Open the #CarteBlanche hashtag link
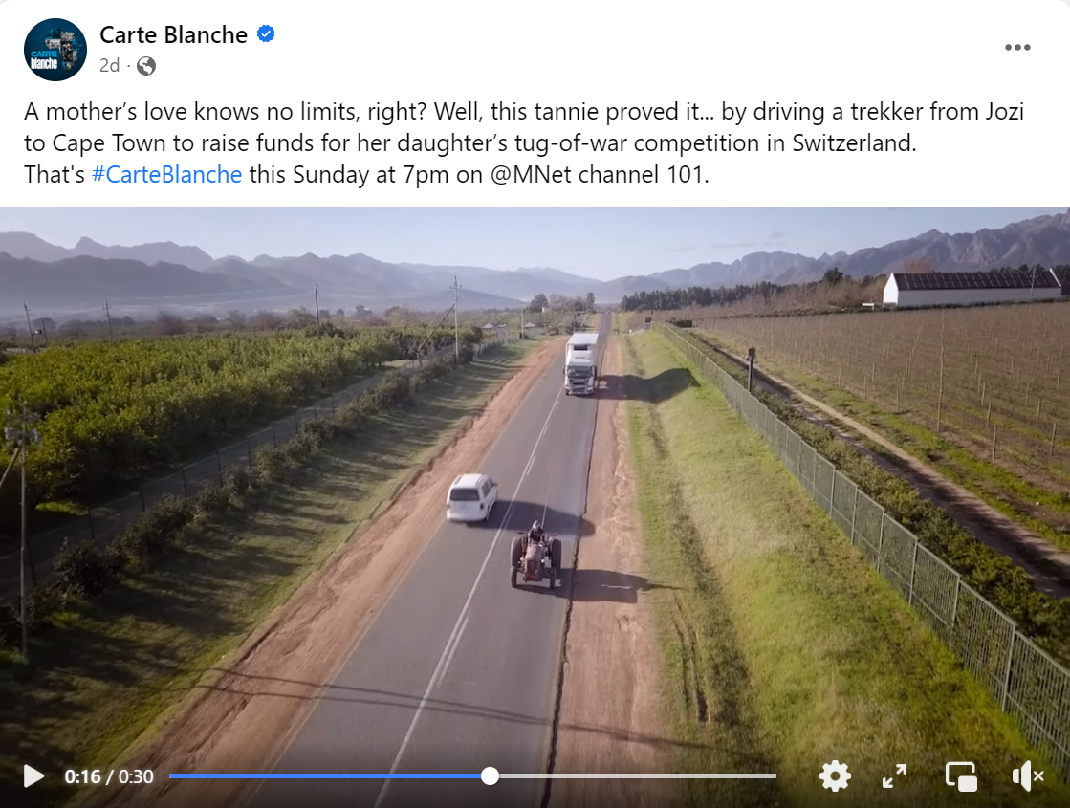 (167, 175)
